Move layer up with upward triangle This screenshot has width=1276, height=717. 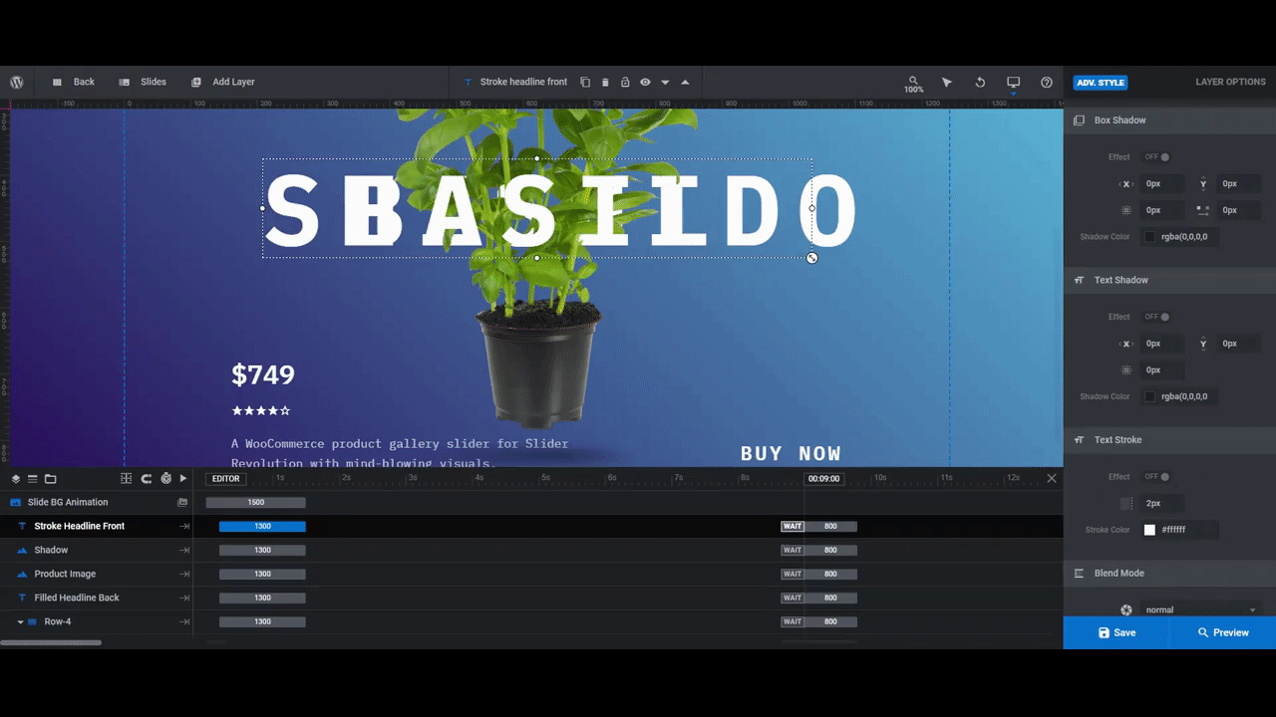685,82
